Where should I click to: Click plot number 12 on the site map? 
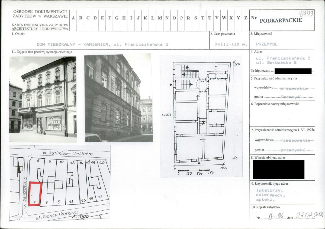pos(72,163)
